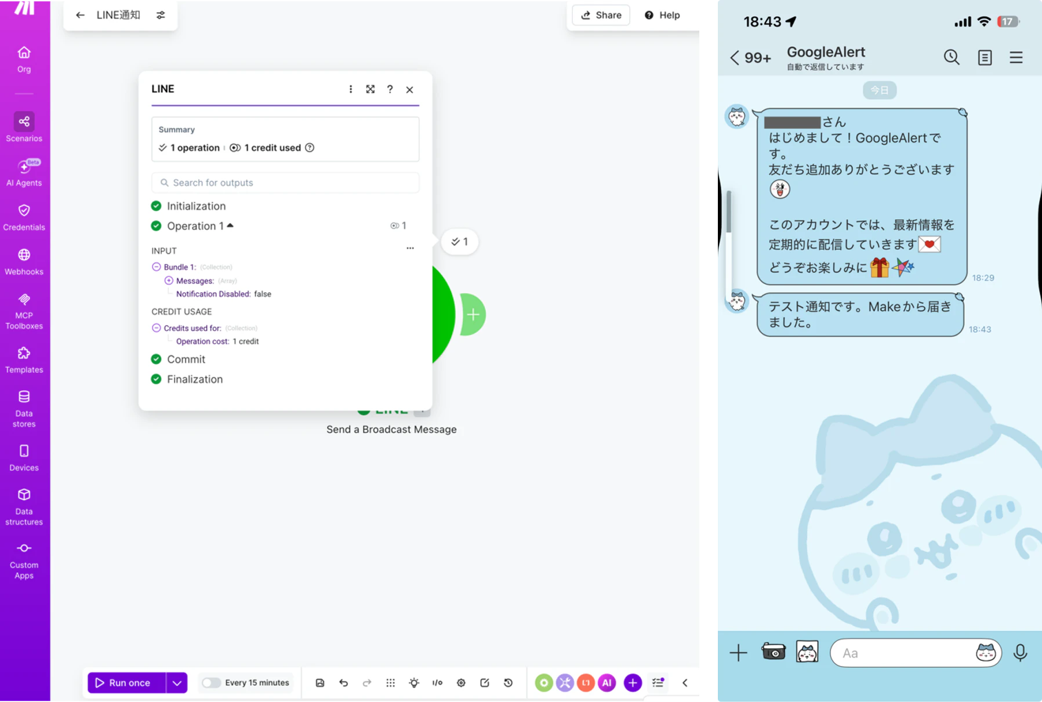The height and width of the screenshot is (702, 1042).
Task: Open the INPUT section ellipsis menu
Action: coord(410,248)
